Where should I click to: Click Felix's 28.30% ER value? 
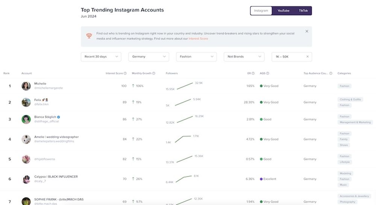(x=249, y=102)
